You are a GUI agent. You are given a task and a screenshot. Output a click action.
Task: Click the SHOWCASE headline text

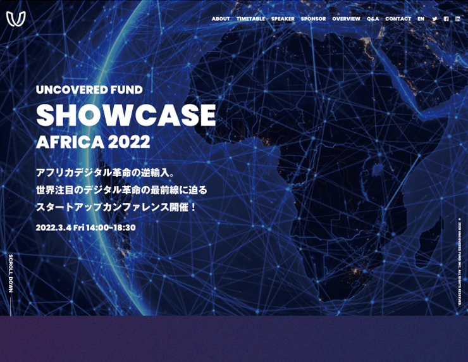tap(126, 115)
